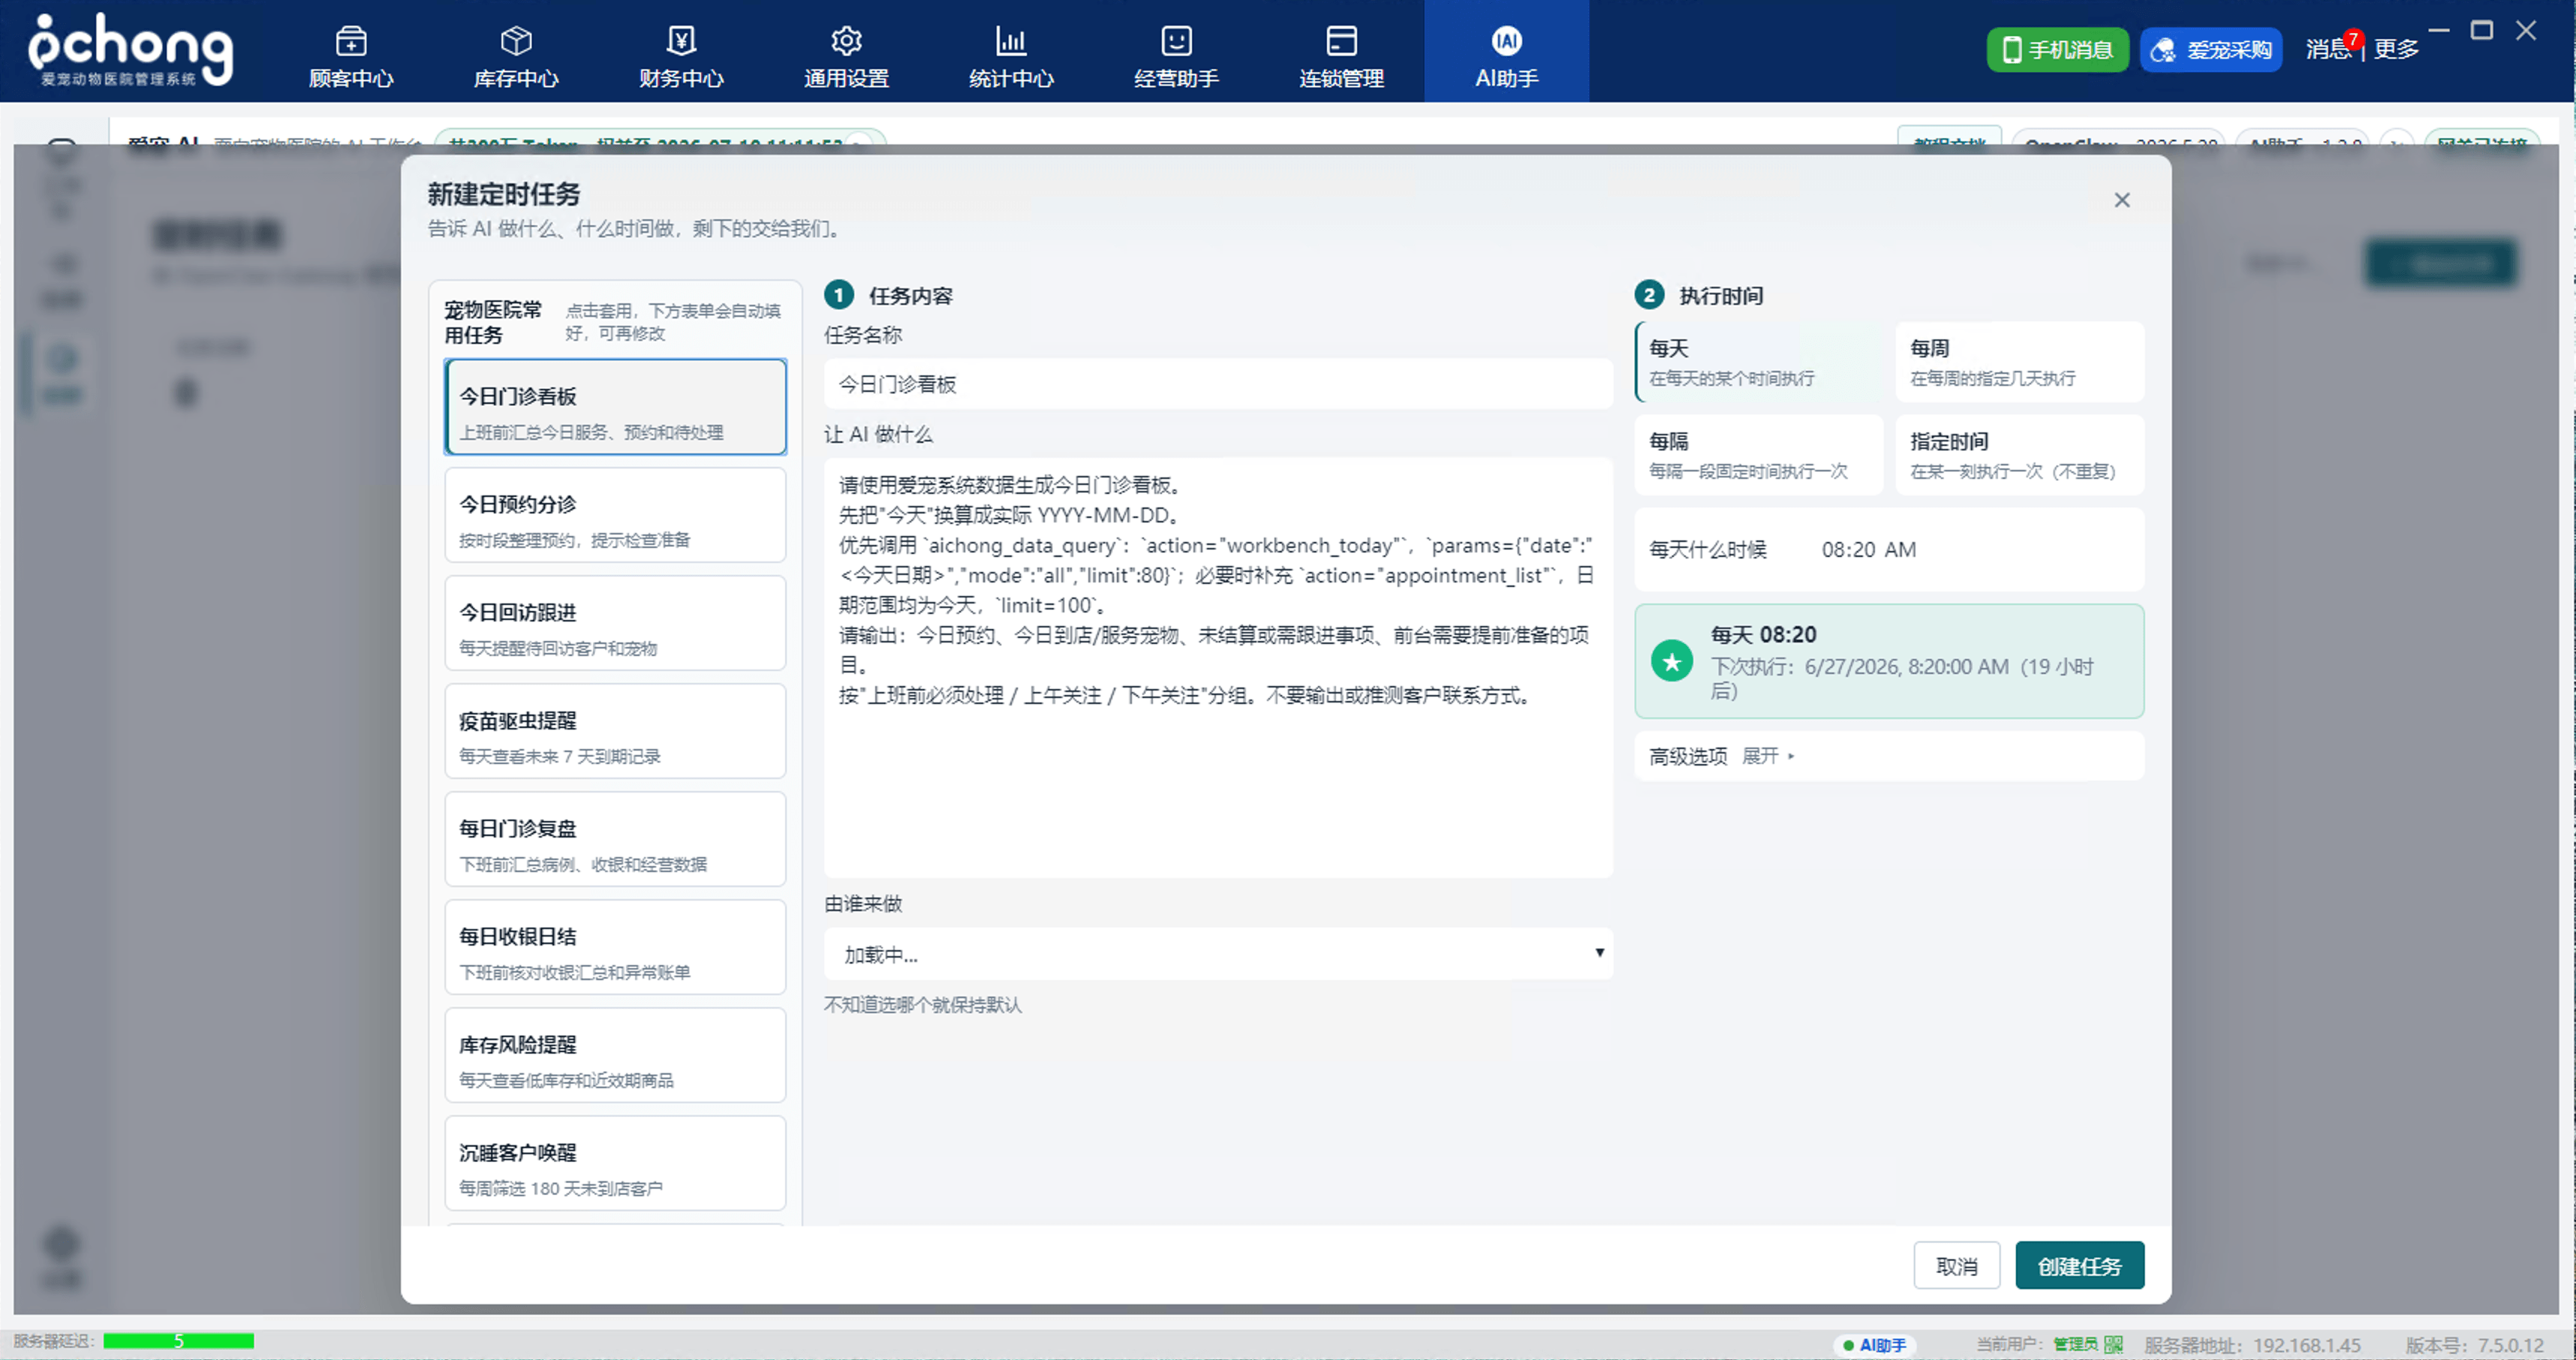Viewport: 2576px width, 1360px height.
Task: Apply the 今日预约分诊 task template
Action: point(615,515)
